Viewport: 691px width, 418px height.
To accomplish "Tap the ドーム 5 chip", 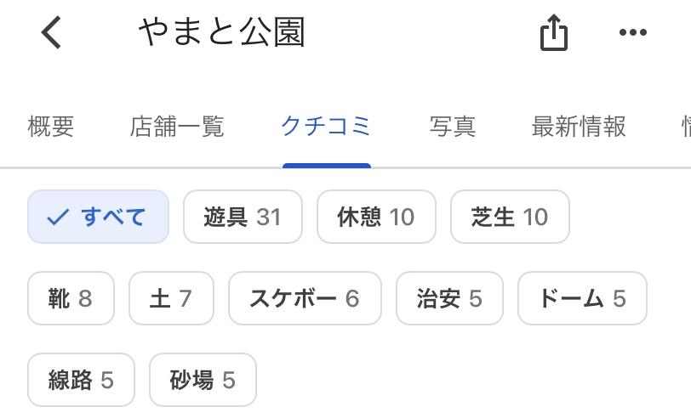I will [582, 298].
